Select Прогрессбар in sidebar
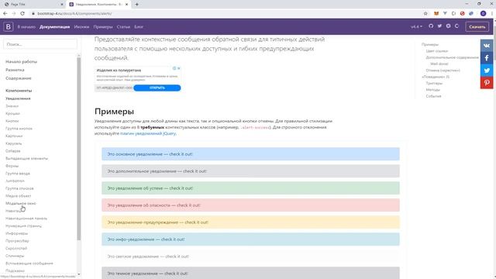The width and height of the screenshot is (496, 279). [x=17, y=241]
